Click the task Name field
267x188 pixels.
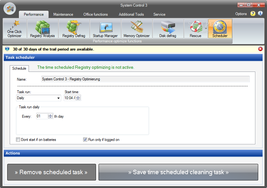(145, 79)
